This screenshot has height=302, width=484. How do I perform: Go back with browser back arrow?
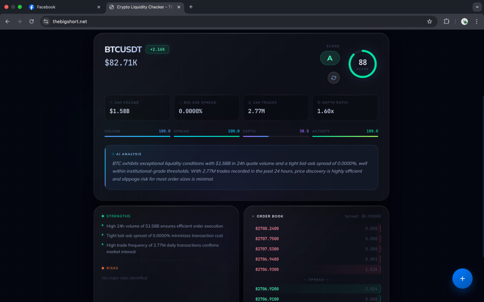pos(7,21)
